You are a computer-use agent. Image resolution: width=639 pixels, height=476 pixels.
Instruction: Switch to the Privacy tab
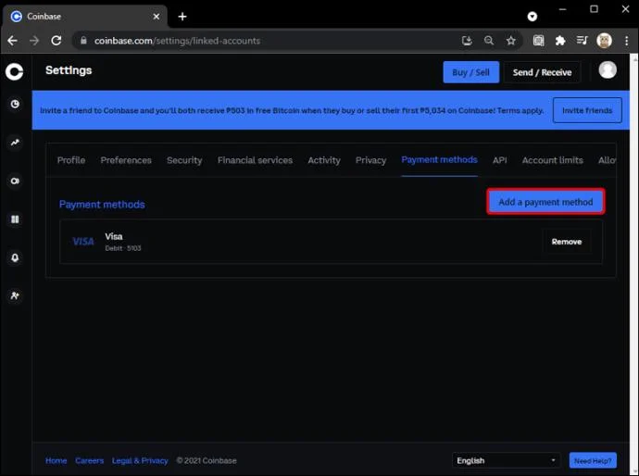pos(370,160)
